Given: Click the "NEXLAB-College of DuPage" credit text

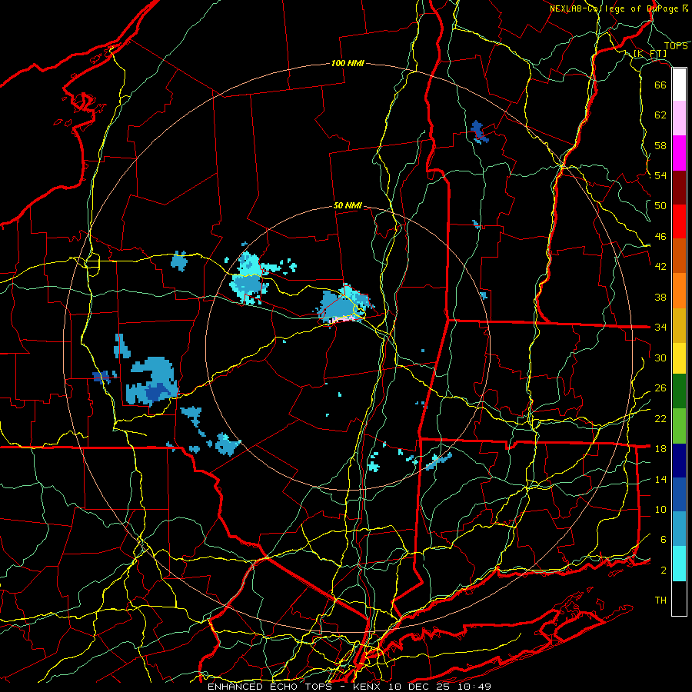Looking at the screenshot, I should click(615, 8).
